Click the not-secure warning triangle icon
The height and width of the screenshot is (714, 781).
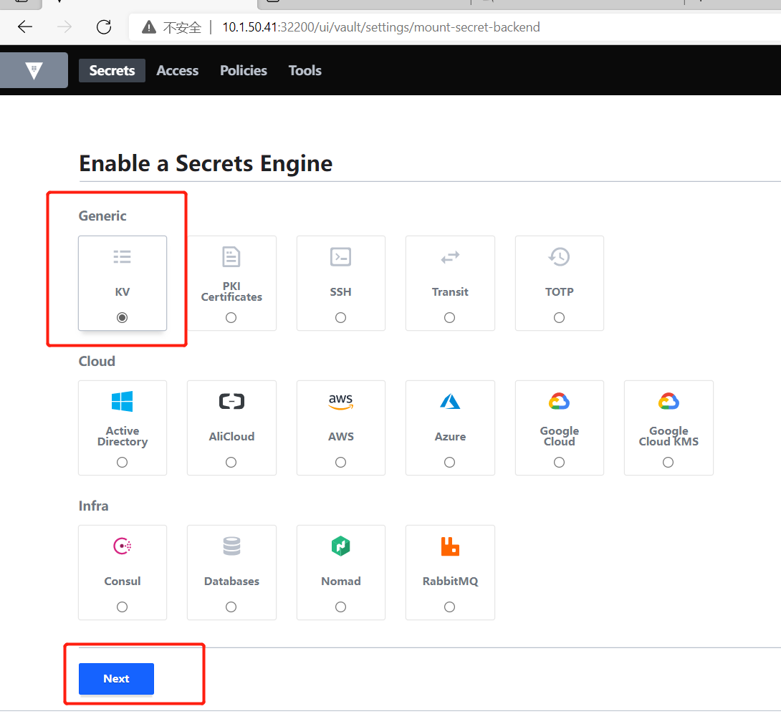pyautogui.click(x=148, y=27)
